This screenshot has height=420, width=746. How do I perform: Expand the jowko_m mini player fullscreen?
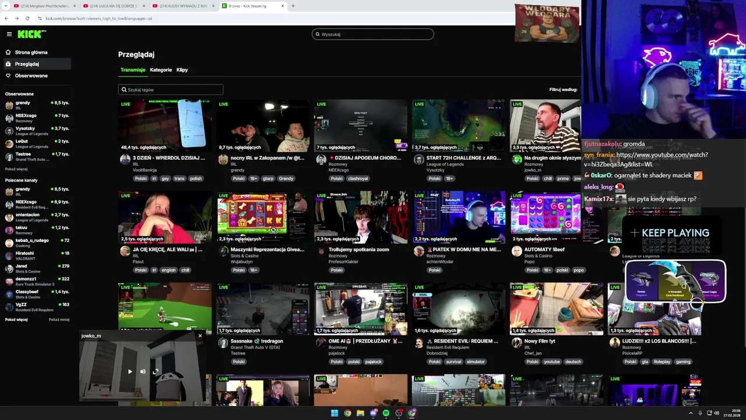156,372
